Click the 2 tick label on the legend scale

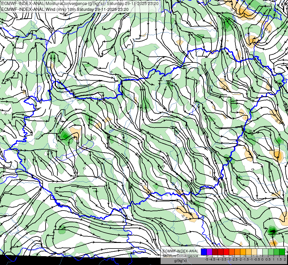coord(285,259)
